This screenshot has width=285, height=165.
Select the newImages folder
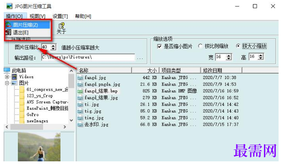(x=38, y=121)
